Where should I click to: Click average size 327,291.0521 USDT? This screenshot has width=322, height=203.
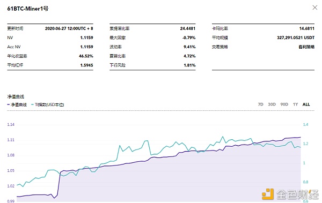[x=296, y=37]
